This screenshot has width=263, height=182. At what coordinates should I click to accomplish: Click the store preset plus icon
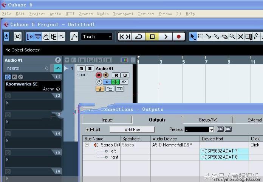coord(220,129)
